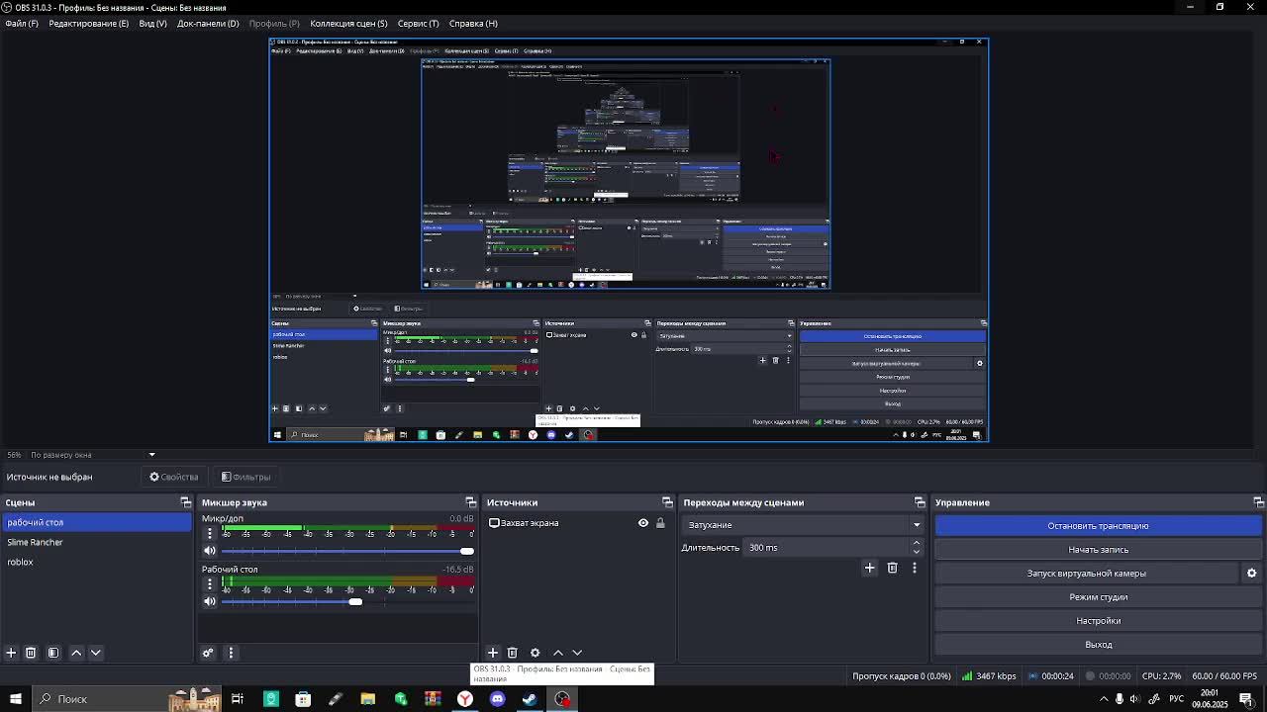The image size is (1267, 712).
Task: Open Настройки from the controls panel
Action: [1099, 621]
